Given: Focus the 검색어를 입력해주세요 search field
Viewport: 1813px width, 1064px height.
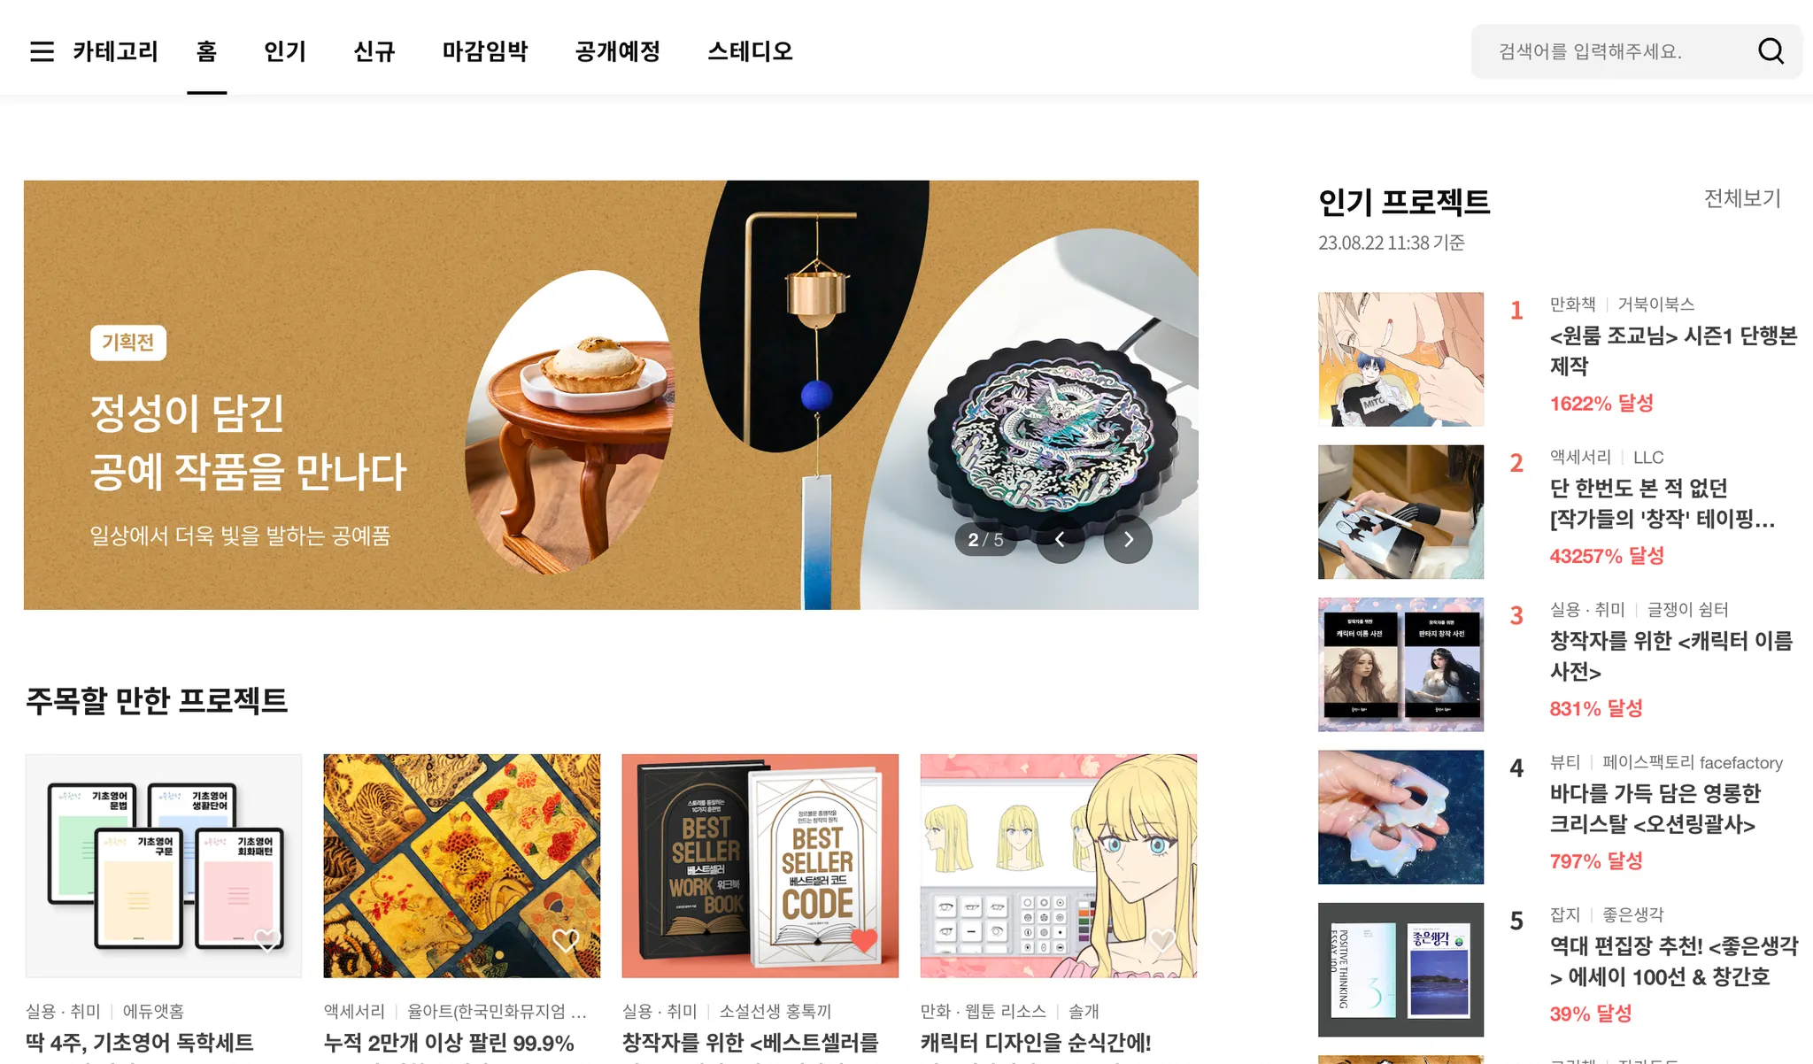Looking at the screenshot, I should pyautogui.click(x=1613, y=51).
